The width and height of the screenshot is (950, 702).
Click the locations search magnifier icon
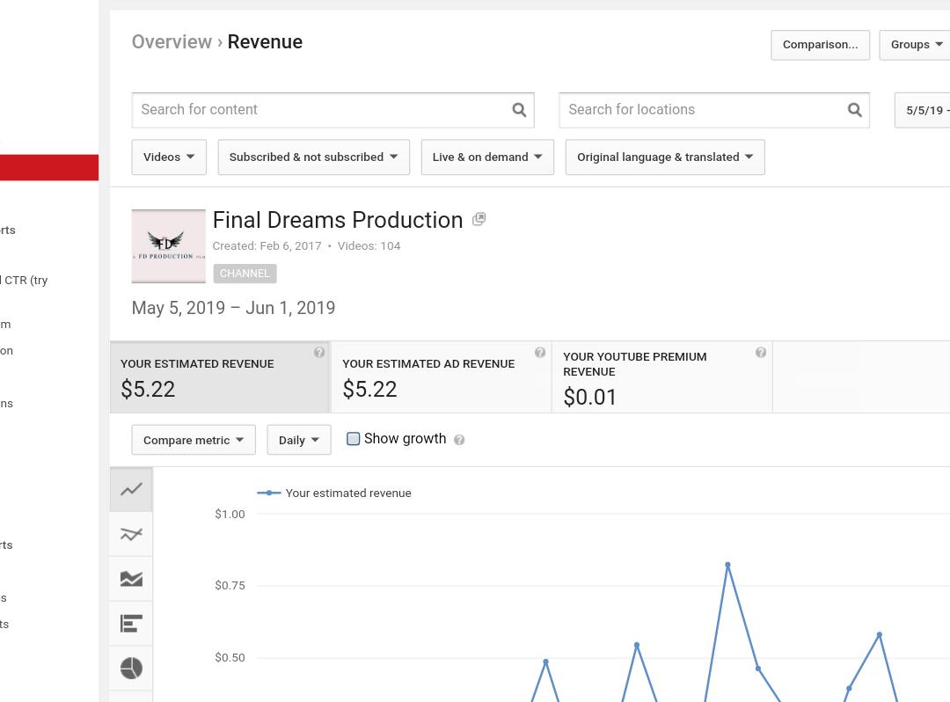point(854,110)
